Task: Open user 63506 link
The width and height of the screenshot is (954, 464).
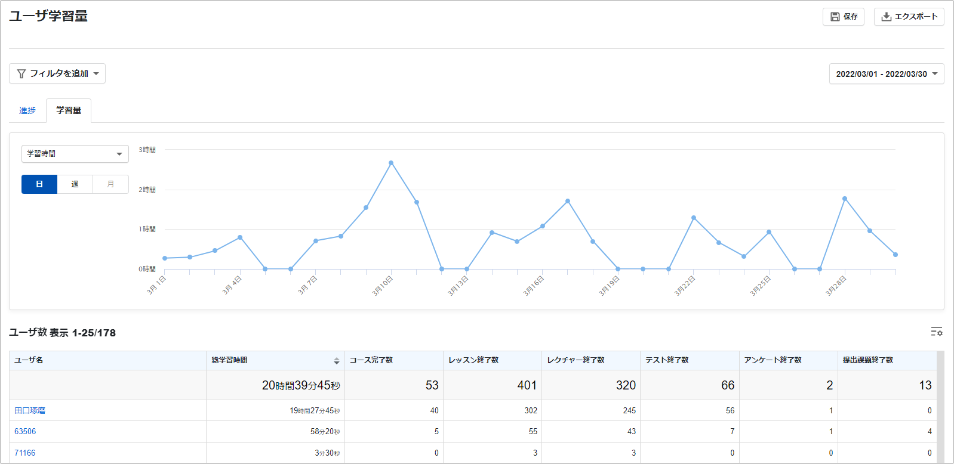Action: coord(25,431)
